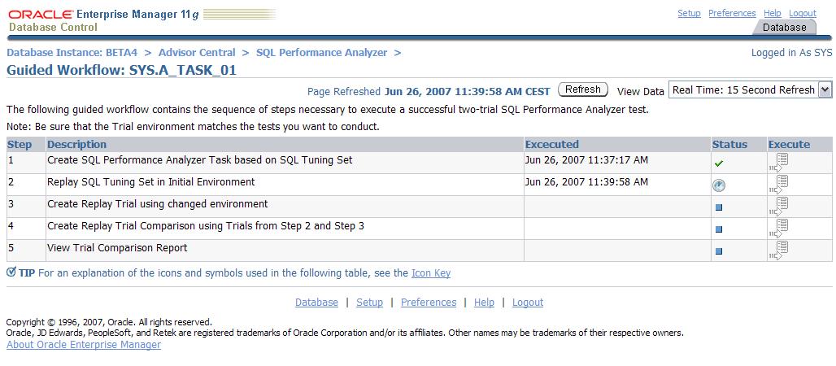
Task: Click the green checkmark status of step 1
Action: [x=719, y=163]
